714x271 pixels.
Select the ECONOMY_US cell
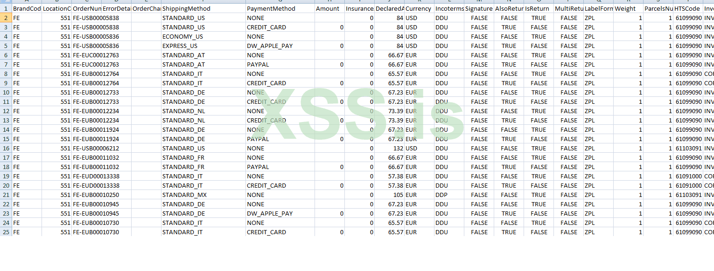pyautogui.click(x=182, y=36)
